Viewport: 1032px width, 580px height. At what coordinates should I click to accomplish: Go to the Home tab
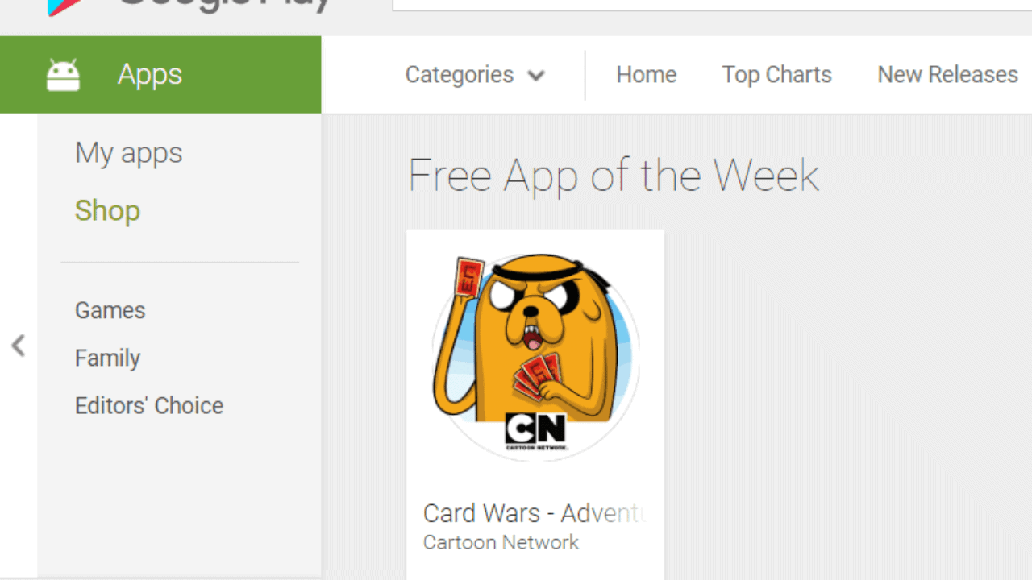[647, 75]
